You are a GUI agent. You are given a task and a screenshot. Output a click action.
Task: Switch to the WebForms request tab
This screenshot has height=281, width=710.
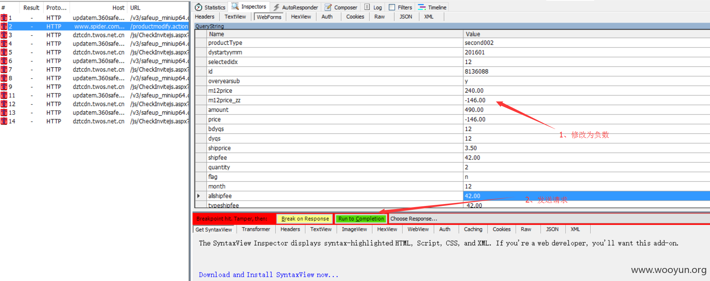[269, 17]
